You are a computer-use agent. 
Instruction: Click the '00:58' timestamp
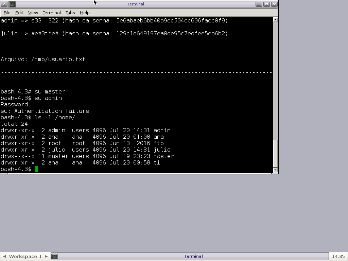[x=142, y=162]
